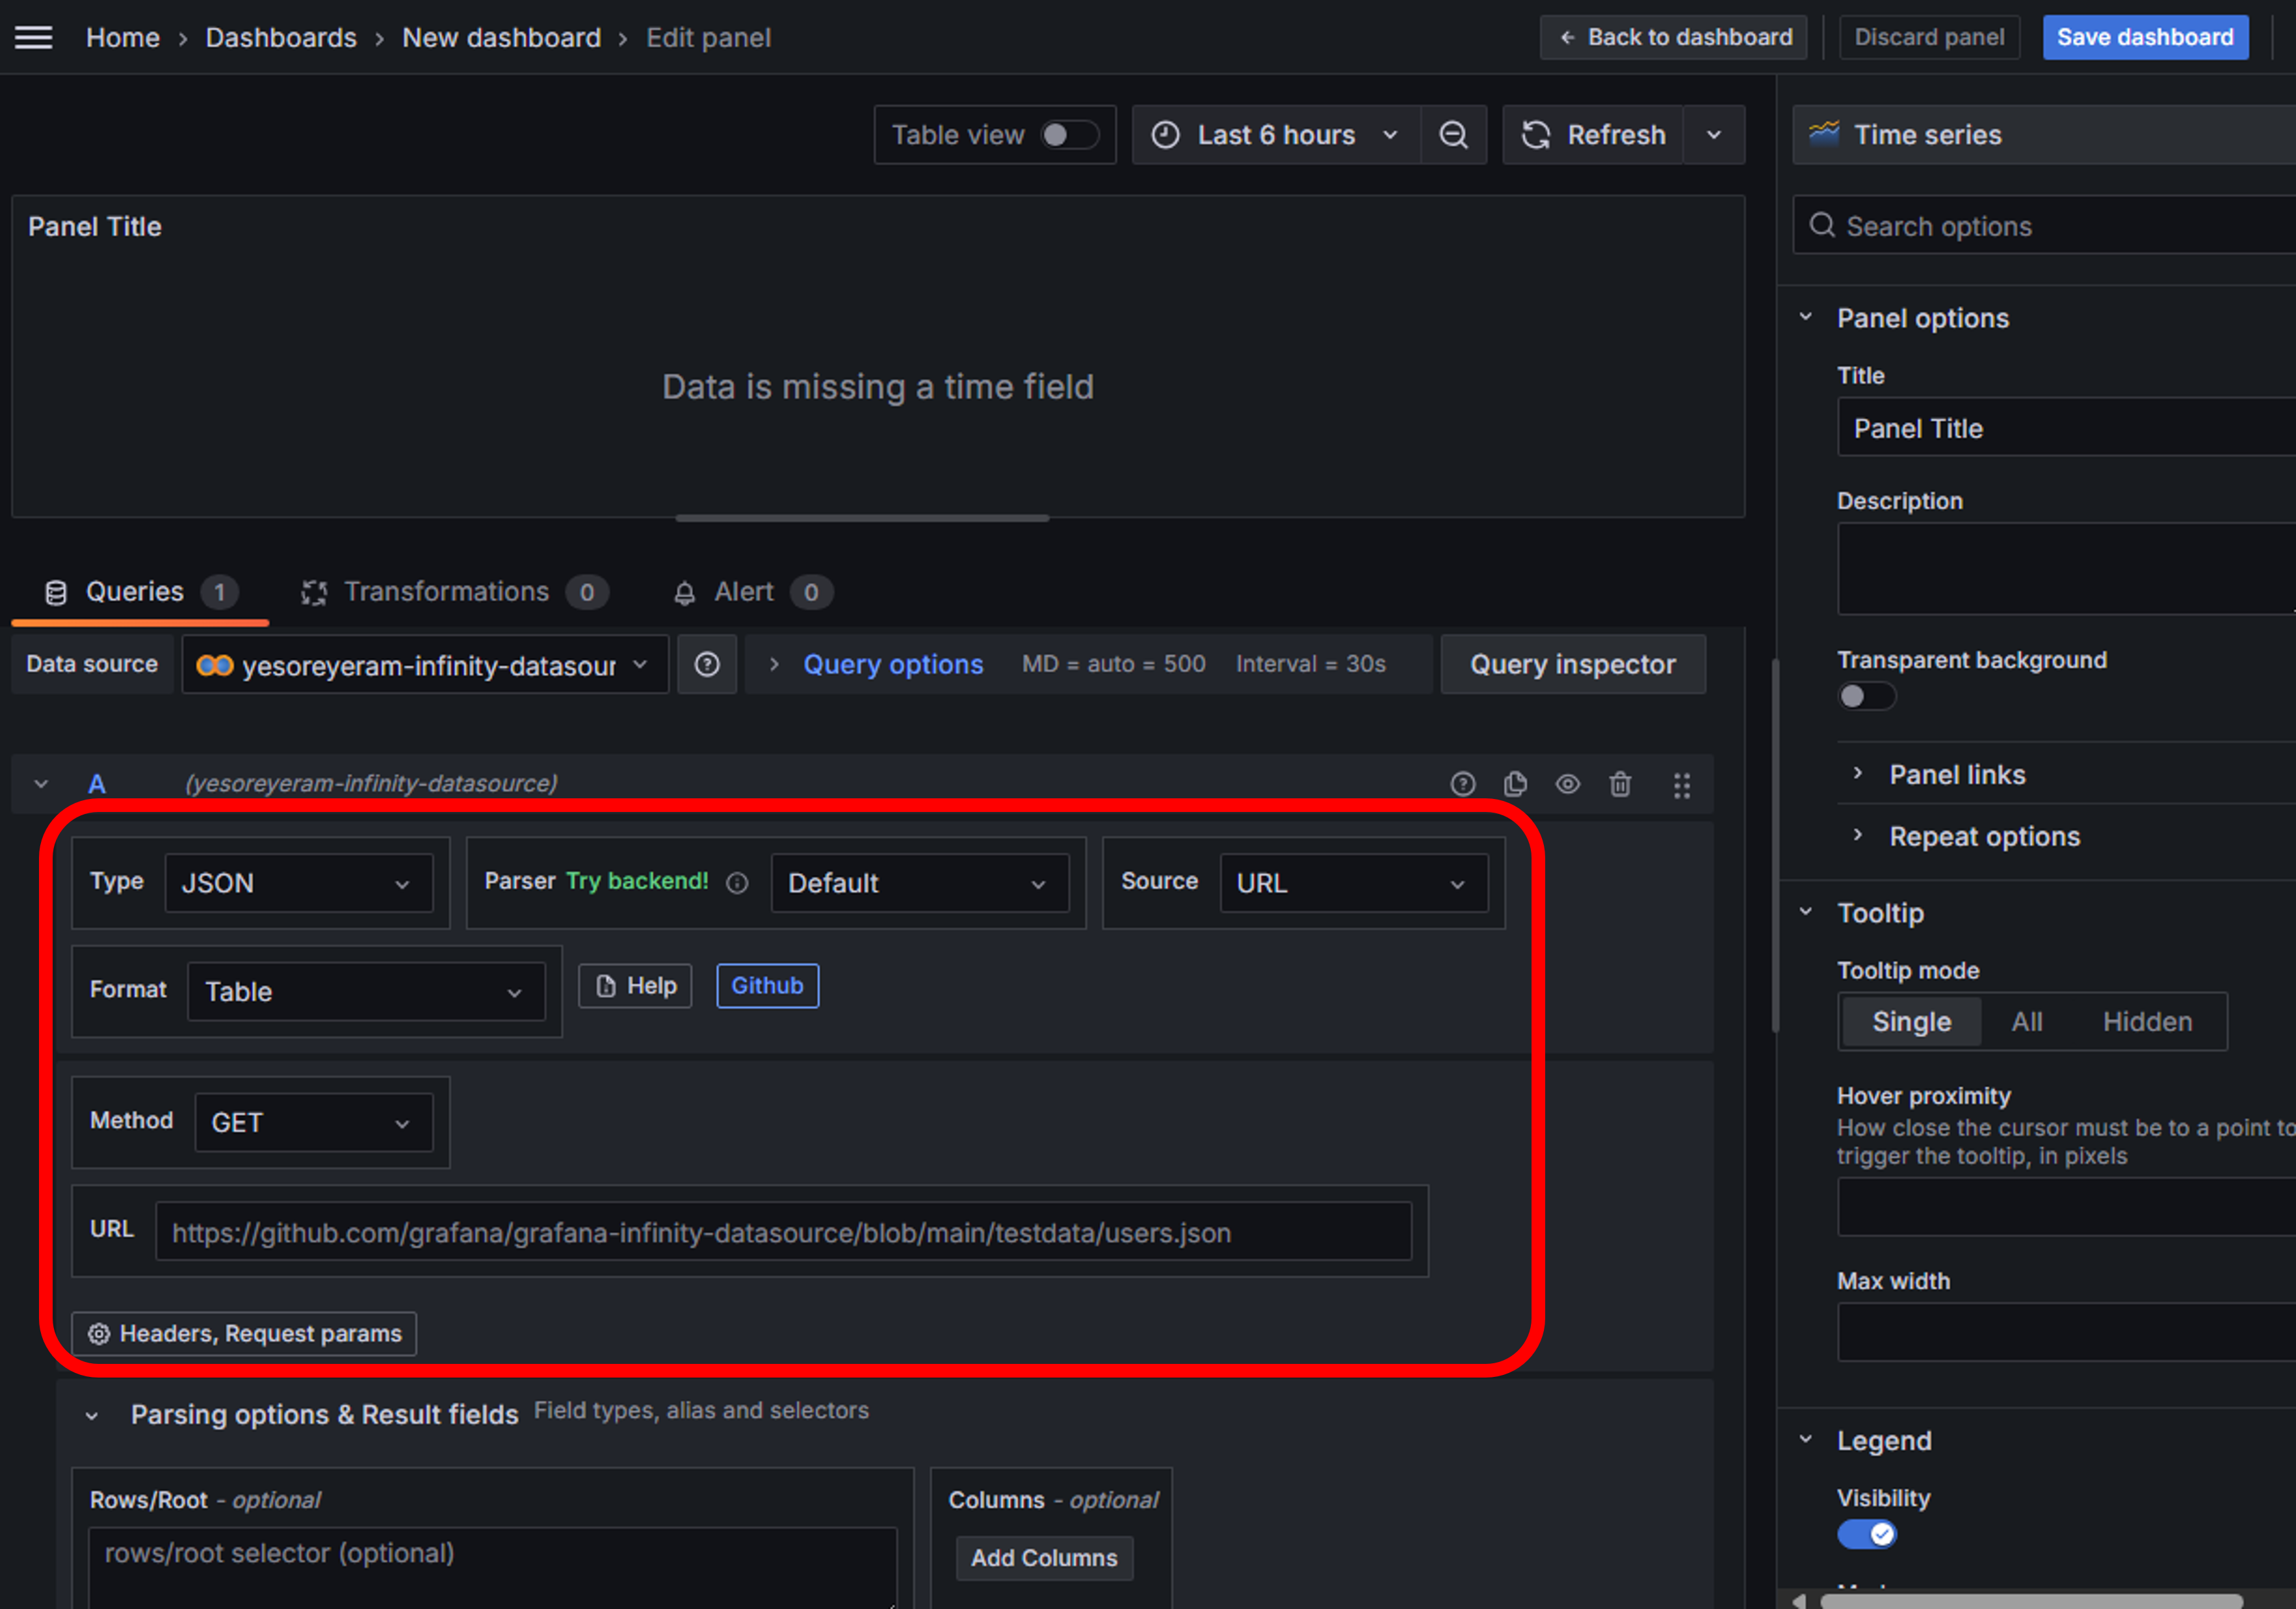Open the hamburger navigation menu

pyautogui.click(x=33, y=38)
